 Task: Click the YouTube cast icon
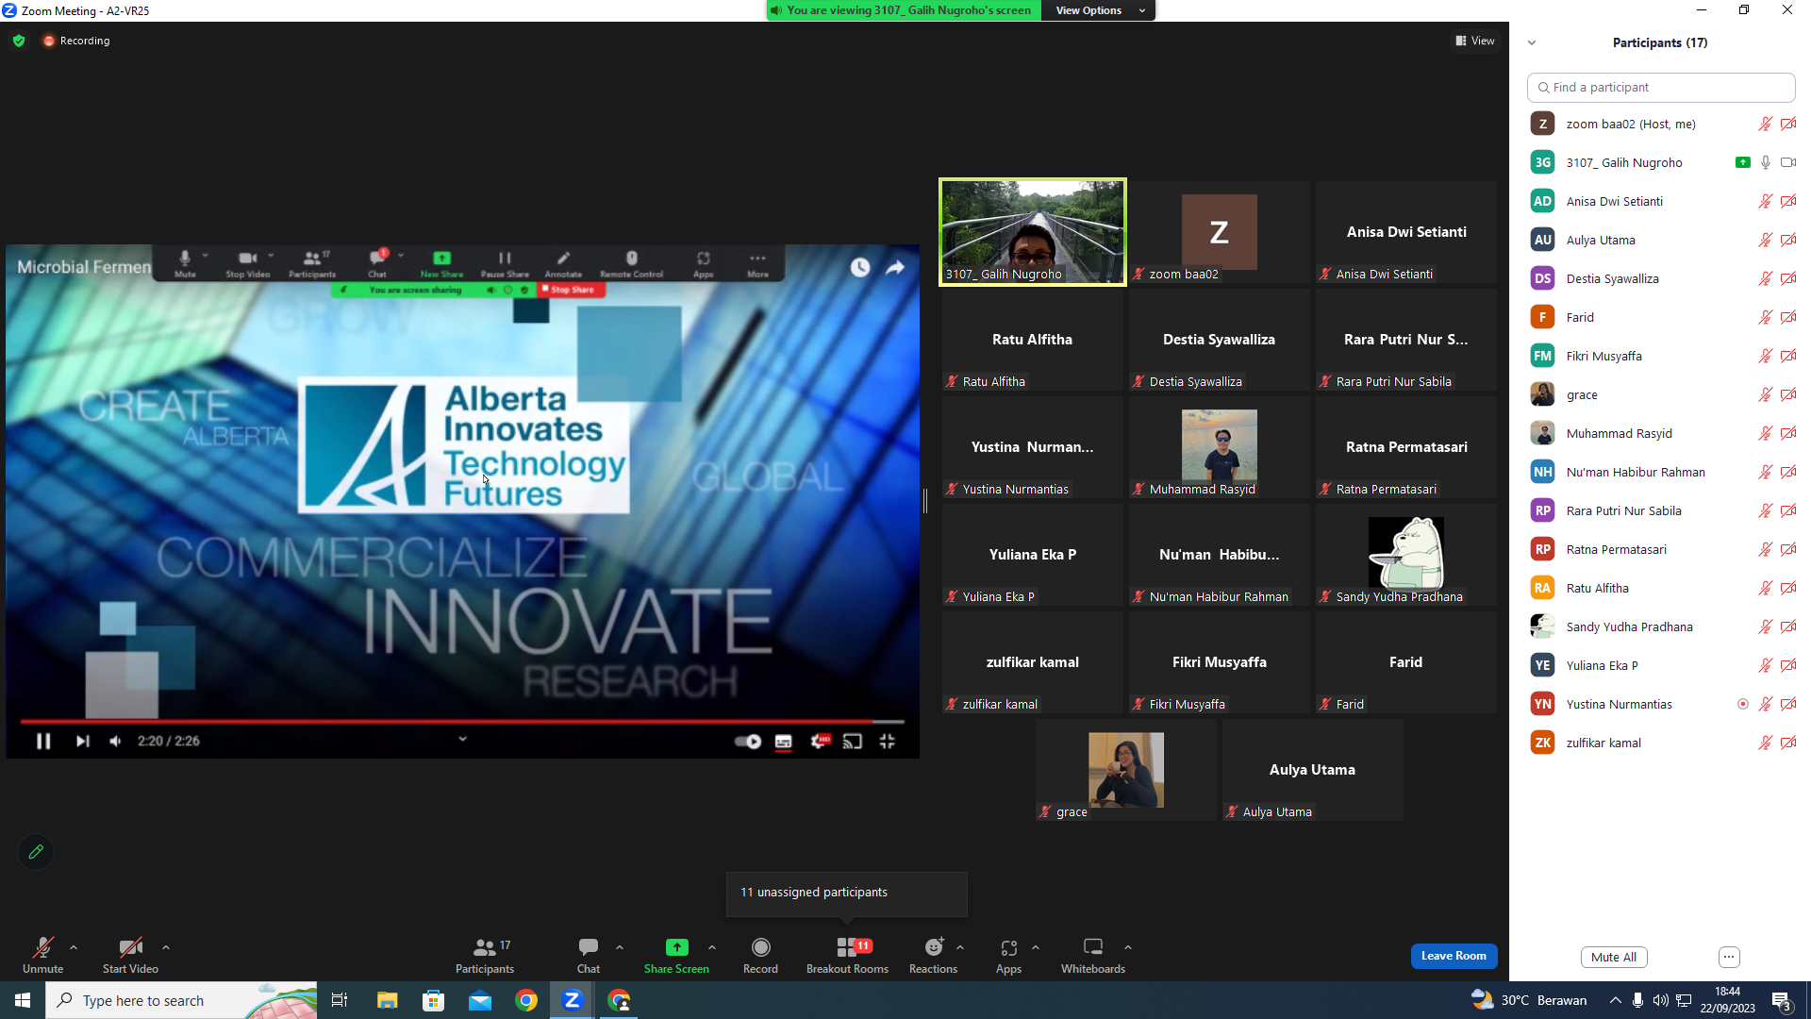coord(853,742)
